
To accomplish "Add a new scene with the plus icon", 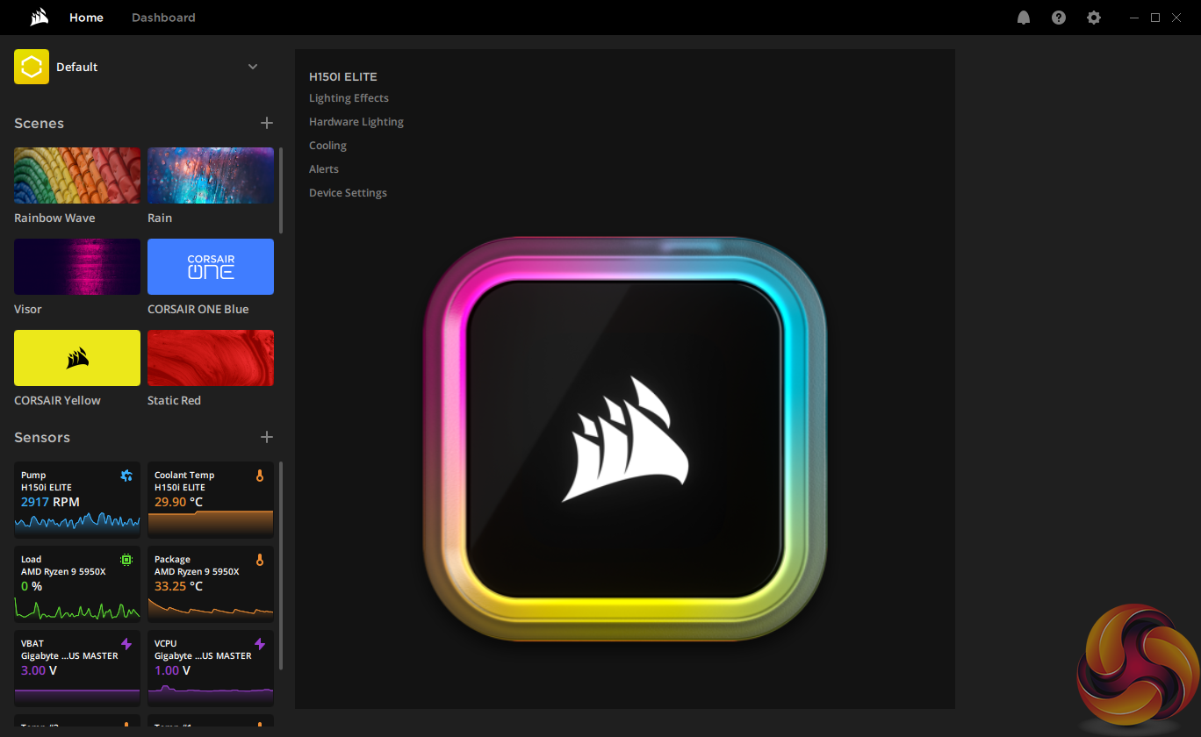I will coord(267,123).
